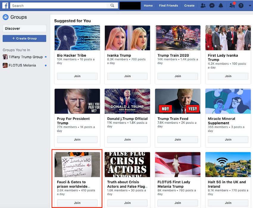The width and height of the screenshot is (253, 208).
Task: Open the Bio Hacker Tribe group title
Action: (x=71, y=55)
